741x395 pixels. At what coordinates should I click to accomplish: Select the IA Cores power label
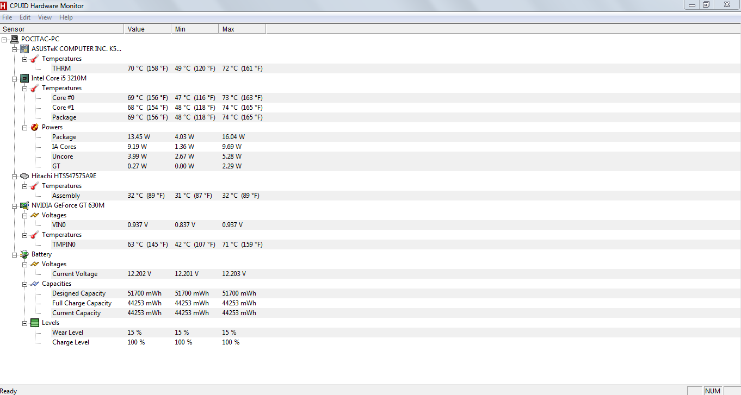coord(64,147)
